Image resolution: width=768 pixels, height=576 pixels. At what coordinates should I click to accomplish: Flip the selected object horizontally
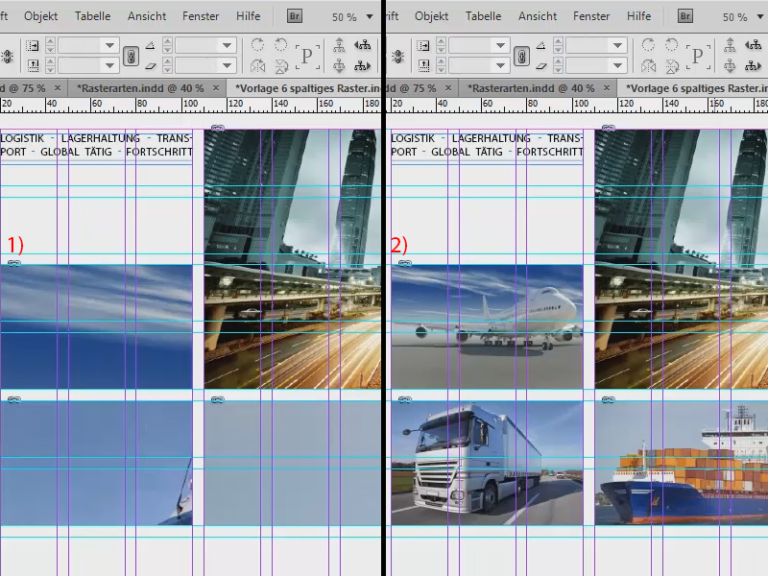[259, 65]
